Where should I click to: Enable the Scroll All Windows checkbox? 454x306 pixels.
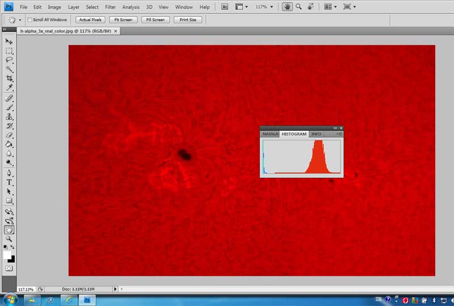[30, 20]
